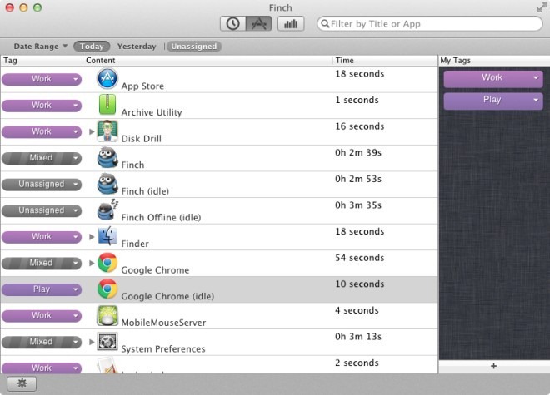550x395 pixels.
Task: Sort by the Tag column header
Action: (x=42, y=60)
